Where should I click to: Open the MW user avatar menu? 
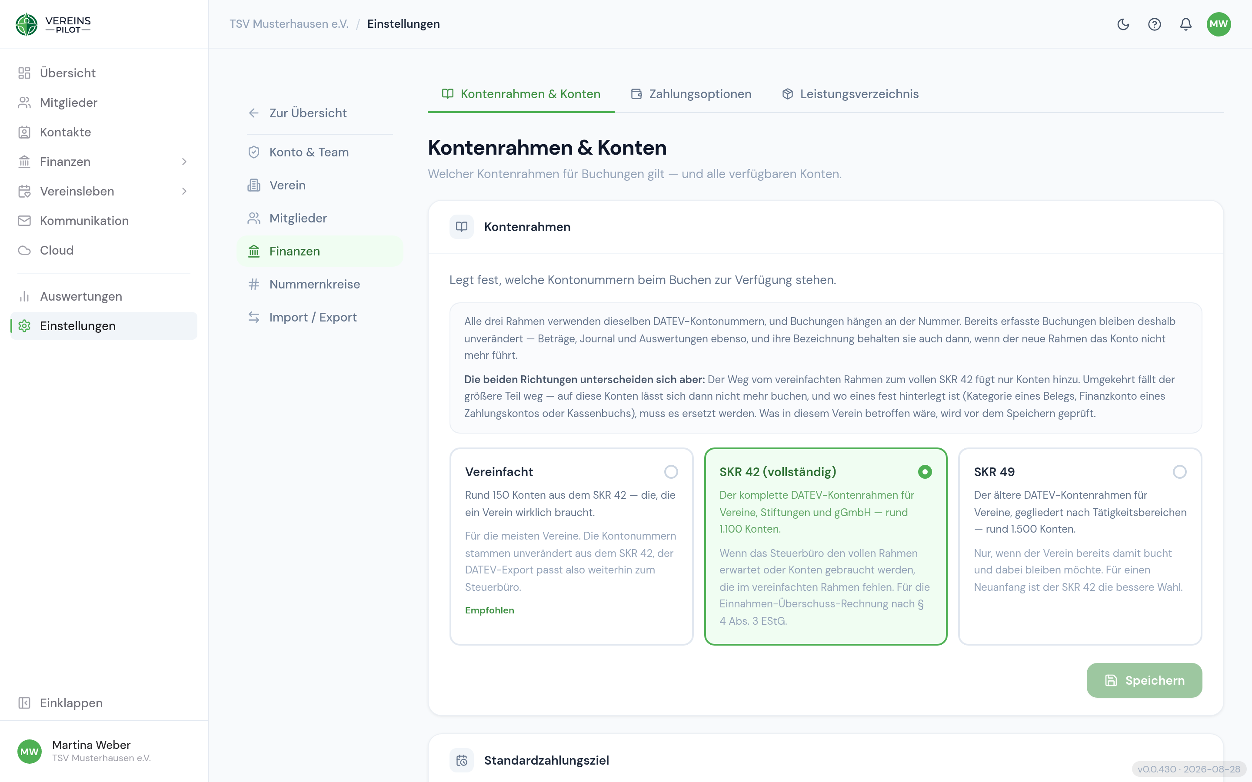pyautogui.click(x=1219, y=24)
